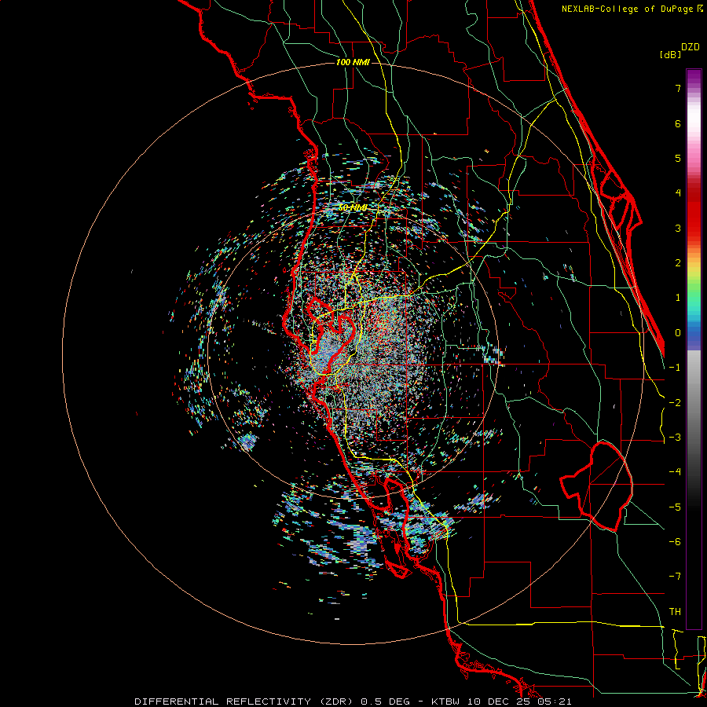707x707 pixels.
Task: Click the 3 dB tick label on scale
Action: click(678, 228)
